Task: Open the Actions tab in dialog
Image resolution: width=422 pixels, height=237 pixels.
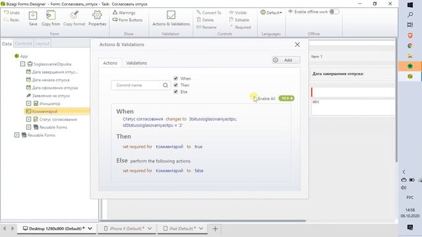Action: point(110,63)
